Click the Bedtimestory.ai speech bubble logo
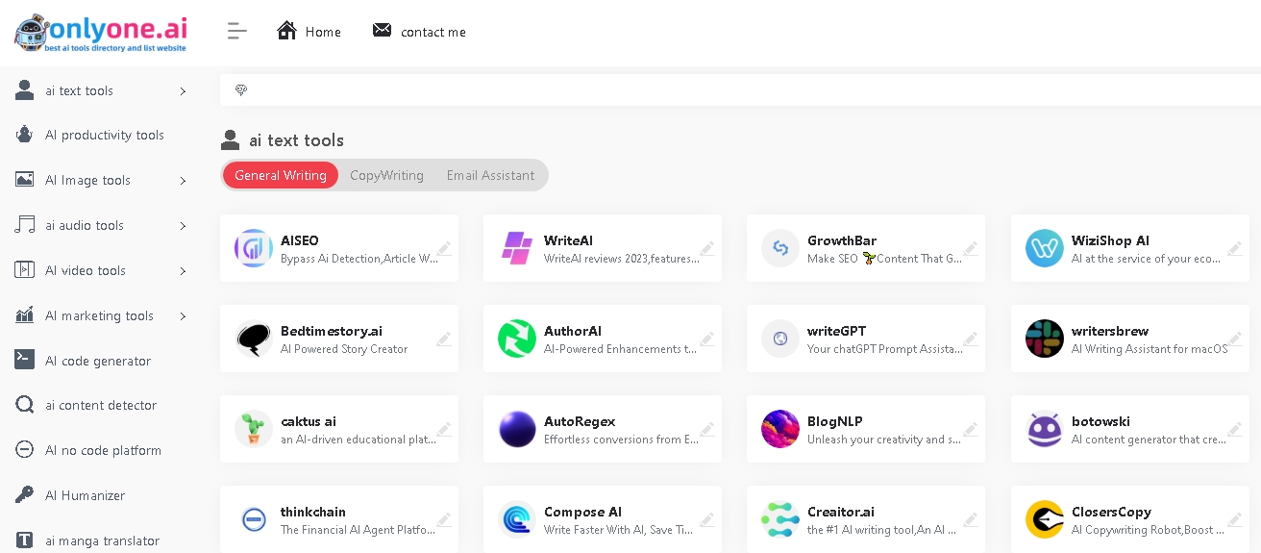This screenshot has height=553, width=1261. tap(254, 339)
